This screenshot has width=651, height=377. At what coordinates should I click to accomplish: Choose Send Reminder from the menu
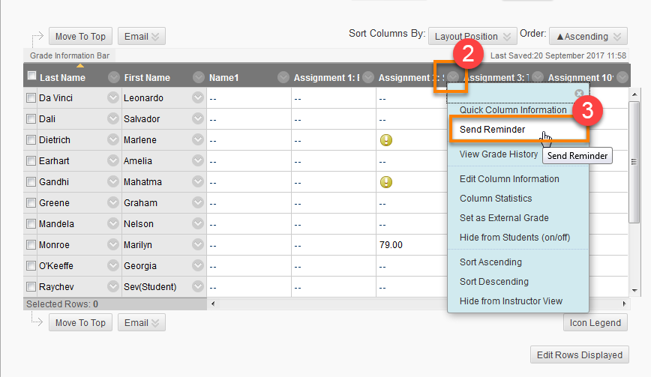point(492,130)
